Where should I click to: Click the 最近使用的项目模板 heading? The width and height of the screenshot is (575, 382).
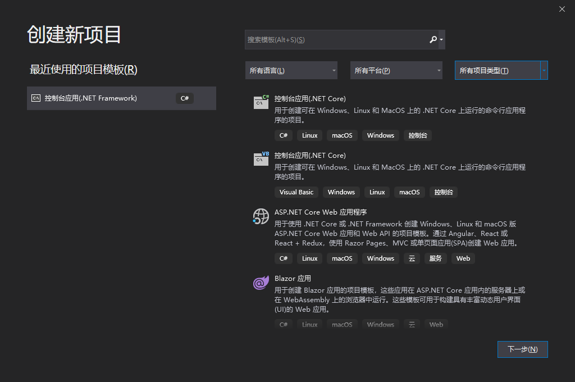[x=83, y=69]
